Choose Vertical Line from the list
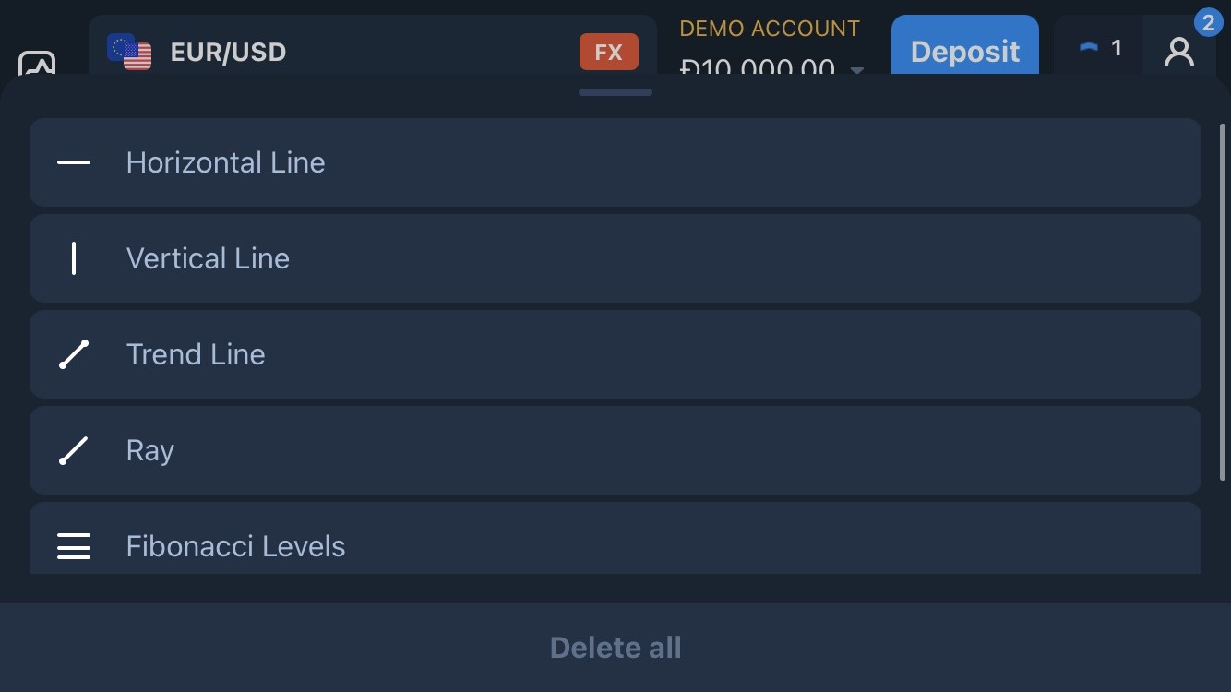This screenshot has width=1231, height=692. (615, 258)
